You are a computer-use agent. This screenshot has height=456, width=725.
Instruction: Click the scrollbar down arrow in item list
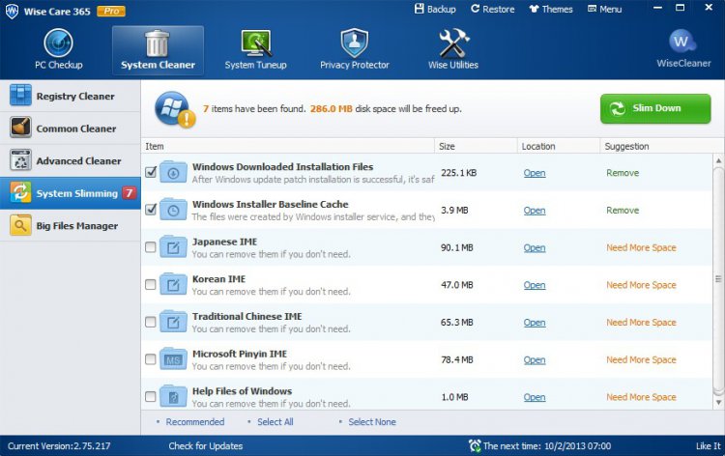[x=718, y=403]
